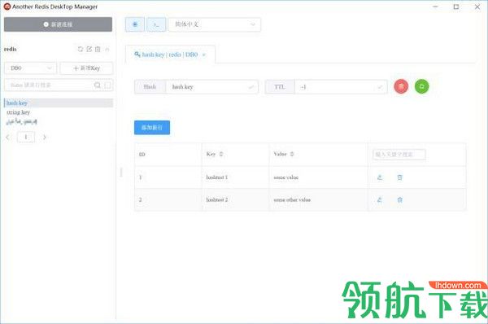Go to next key list page

tap(45, 137)
